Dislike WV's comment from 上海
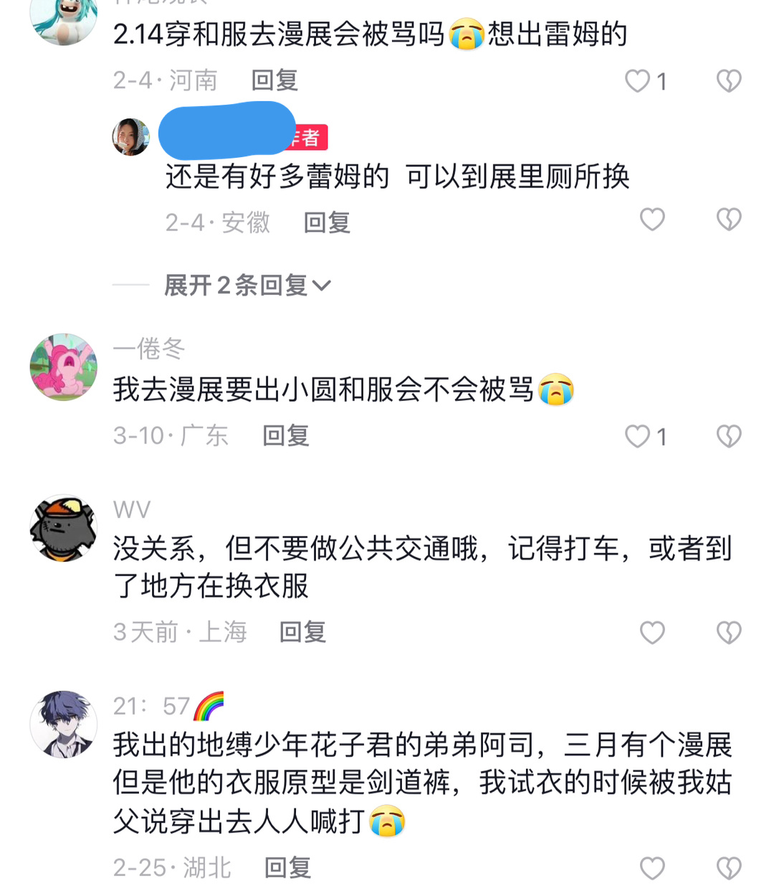Viewport: 774px width, 896px height. tap(729, 633)
